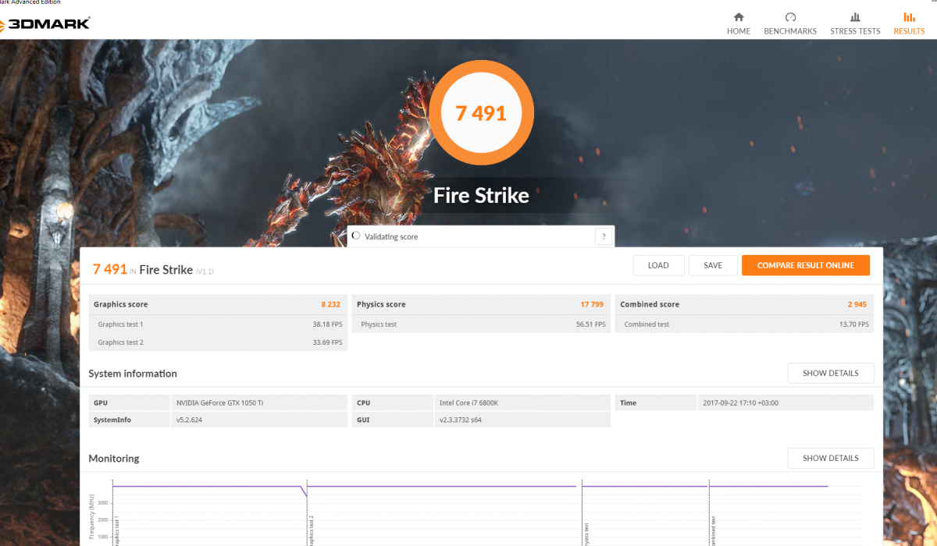Click the "System information" heading
Screen dimensions: 937x546
point(133,374)
